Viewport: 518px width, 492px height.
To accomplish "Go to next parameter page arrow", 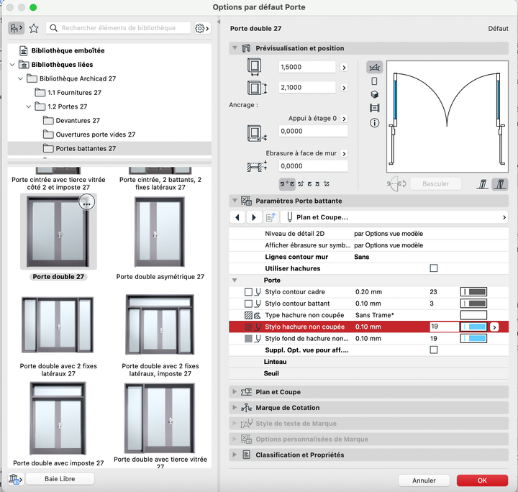I will tap(253, 217).
